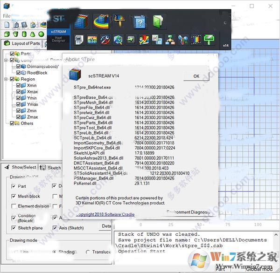Launch the solver icon with rainbow base
The image size is (280, 273).
[101, 21]
